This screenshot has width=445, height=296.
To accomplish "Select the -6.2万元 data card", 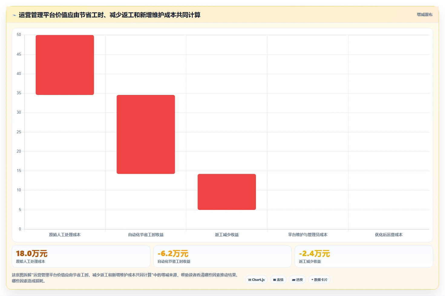I will point(222,256).
